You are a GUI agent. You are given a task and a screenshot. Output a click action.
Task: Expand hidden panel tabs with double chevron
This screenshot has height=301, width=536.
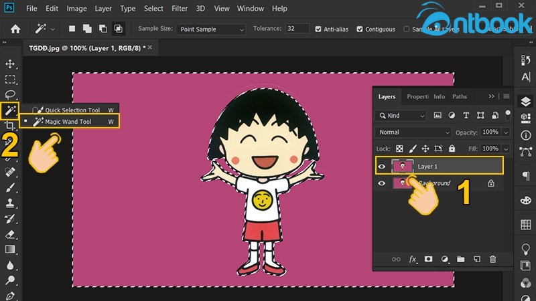[x=492, y=96]
